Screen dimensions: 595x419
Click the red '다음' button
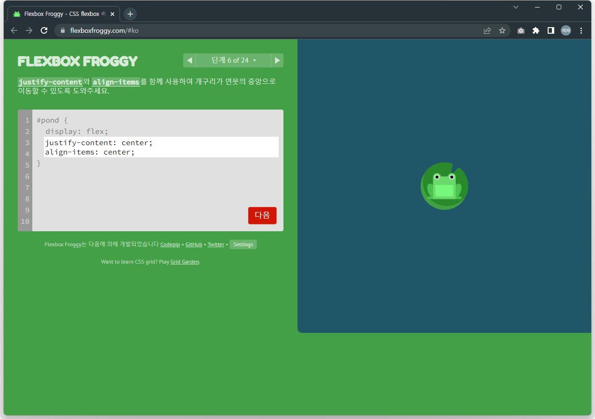pyautogui.click(x=262, y=215)
